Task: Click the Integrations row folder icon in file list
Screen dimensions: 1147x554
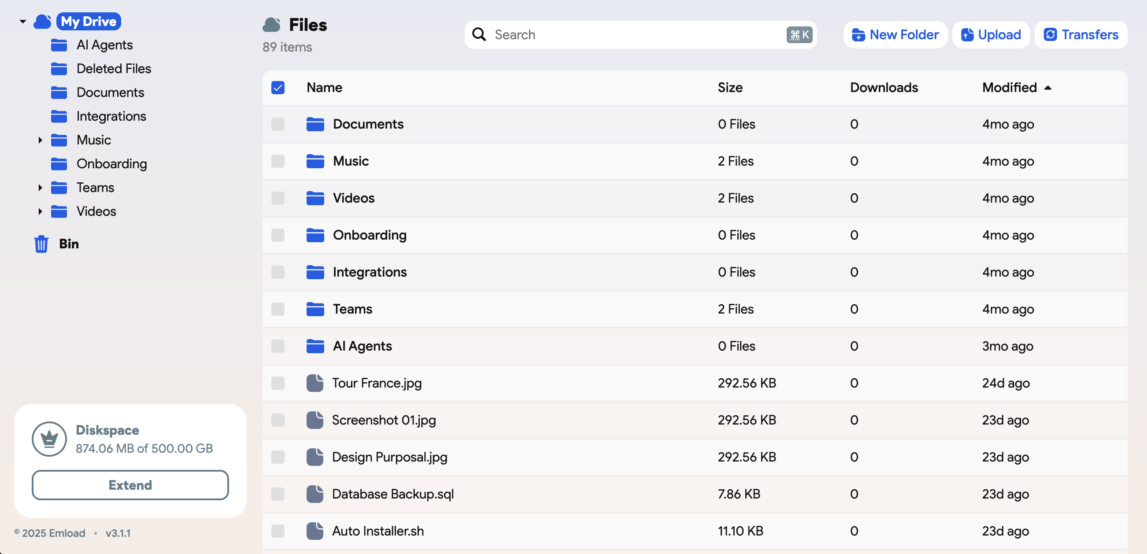Action: [x=315, y=272]
